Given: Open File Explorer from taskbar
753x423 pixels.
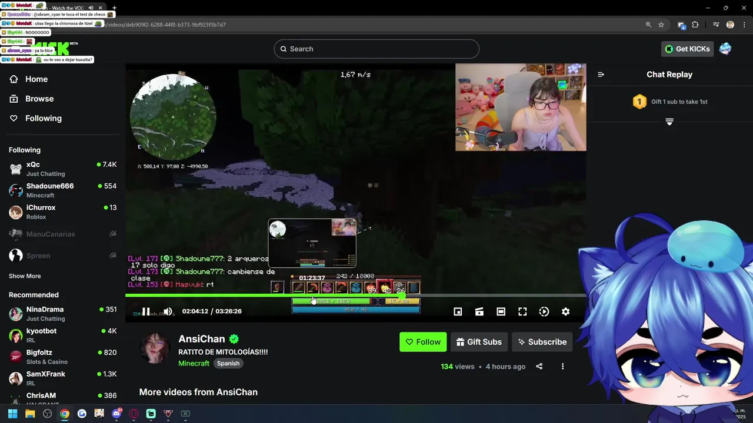Looking at the screenshot, I should 30,414.
